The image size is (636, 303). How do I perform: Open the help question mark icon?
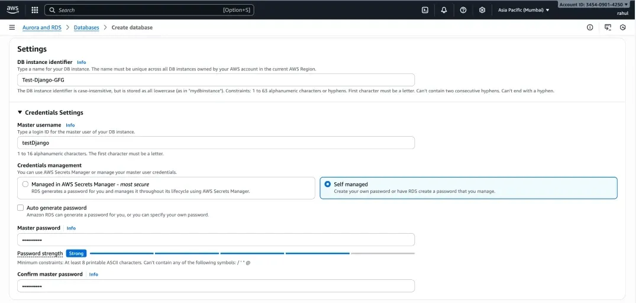tap(463, 10)
